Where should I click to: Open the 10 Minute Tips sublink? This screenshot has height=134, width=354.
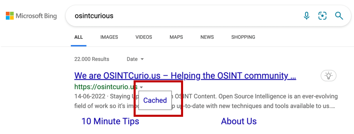pos(110,121)
